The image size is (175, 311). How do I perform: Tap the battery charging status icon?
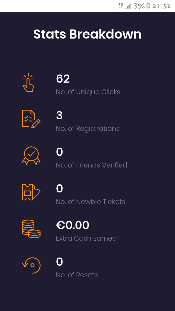click(x=148, y=6)
